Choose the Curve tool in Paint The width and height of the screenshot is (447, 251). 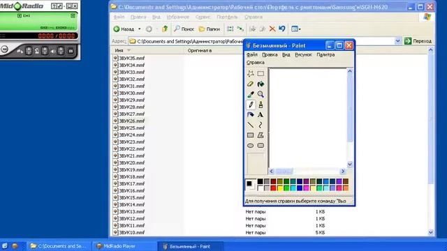[x=261, y=125]
